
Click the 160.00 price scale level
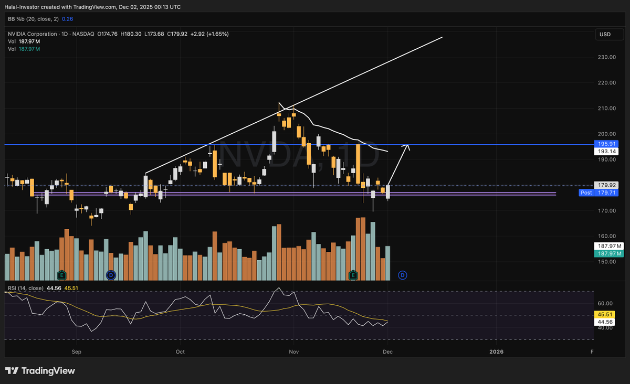(607, 236)
